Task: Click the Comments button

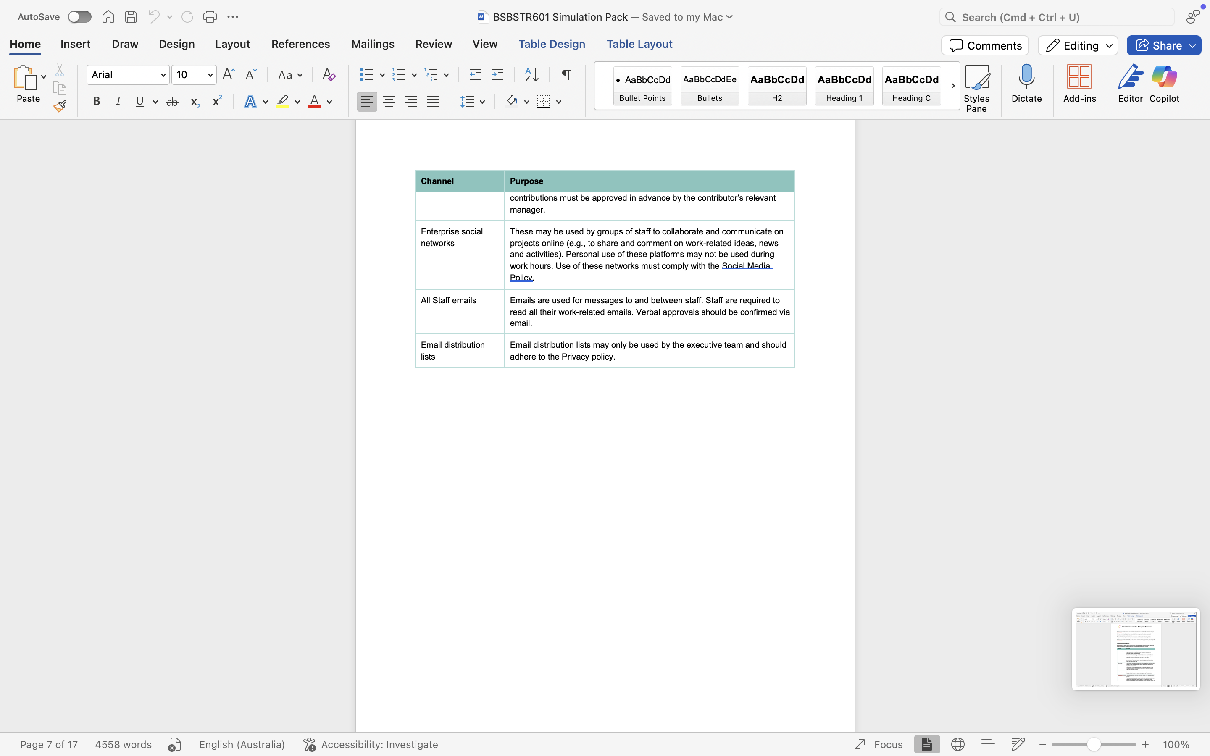Action: click(x=984, y=45)
